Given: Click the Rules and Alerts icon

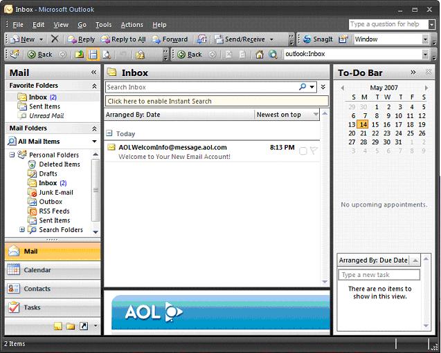Looking at the screenshot, I should [x=140, y=54].
